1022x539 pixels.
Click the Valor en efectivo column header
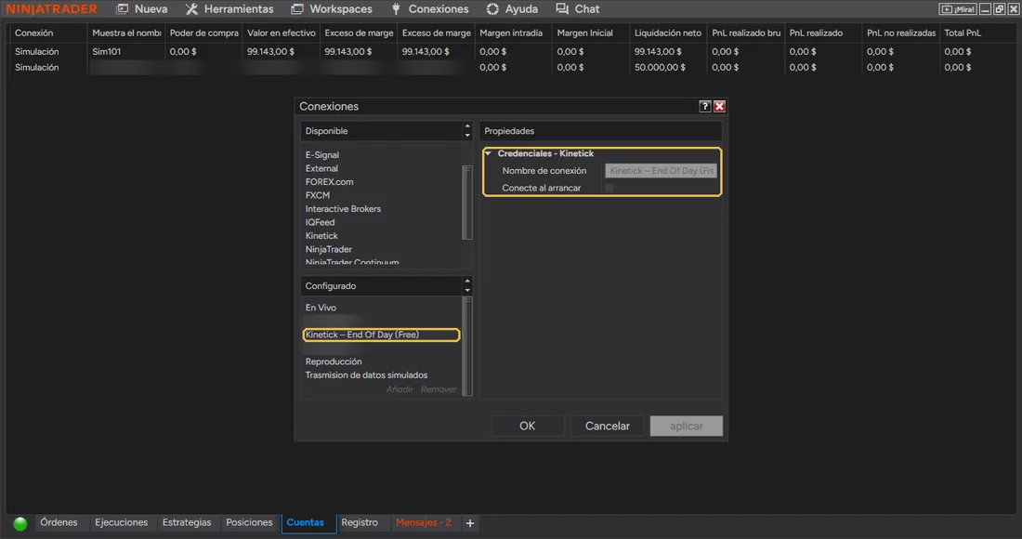pos(281,33)
